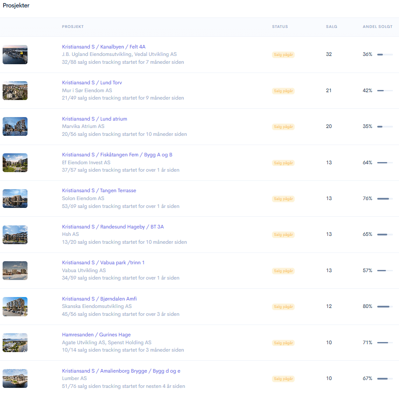Click the Tangen Terrasse 76% progress bar
Image resolution: width=399 pixels, height=394 pixels.
(385, 199)
